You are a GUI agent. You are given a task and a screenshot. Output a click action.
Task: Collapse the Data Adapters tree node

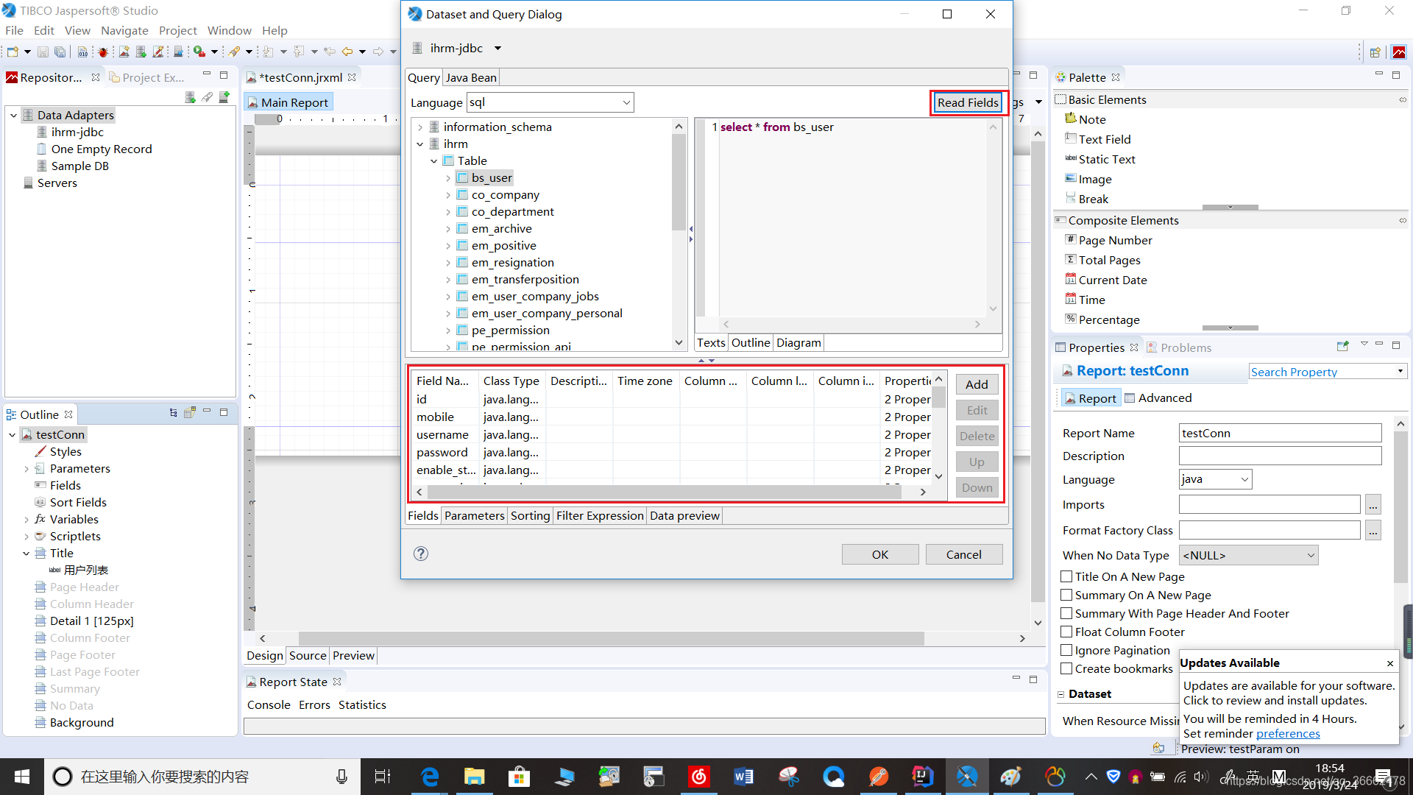[13, 116]
